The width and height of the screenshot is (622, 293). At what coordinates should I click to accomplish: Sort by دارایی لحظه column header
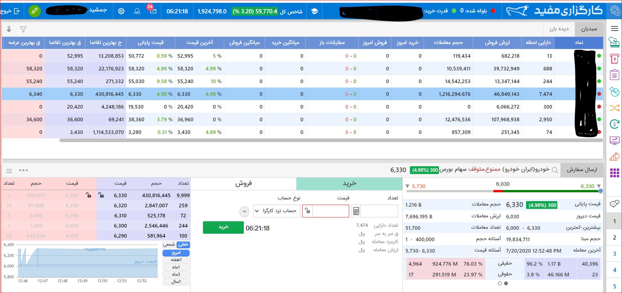[538, 43]
